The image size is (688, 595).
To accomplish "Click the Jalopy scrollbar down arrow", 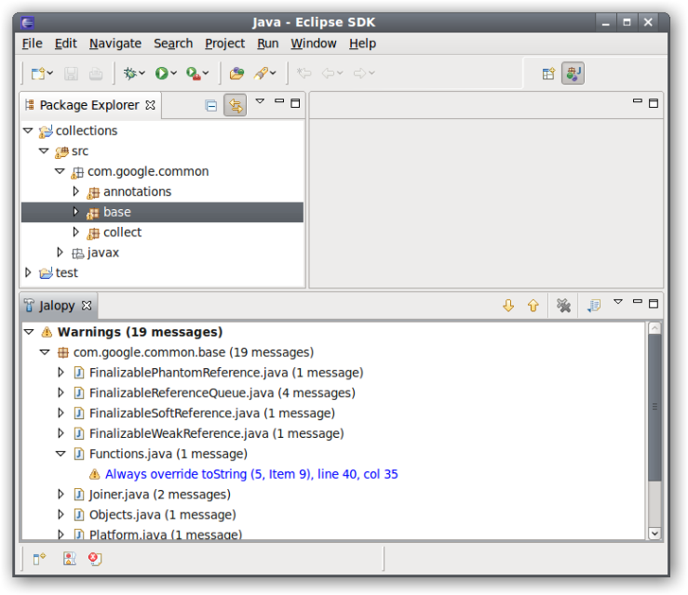I will click(x=654, y=533).
